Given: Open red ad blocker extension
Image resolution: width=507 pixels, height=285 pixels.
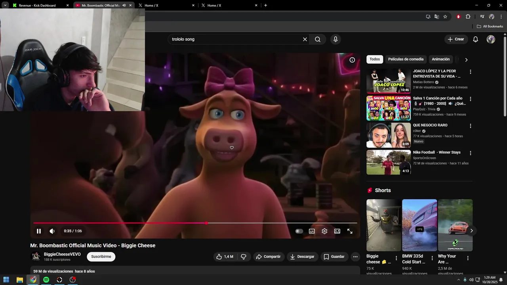Looking at the screenshot, I should pyautogui.click(x=458, y=17).
